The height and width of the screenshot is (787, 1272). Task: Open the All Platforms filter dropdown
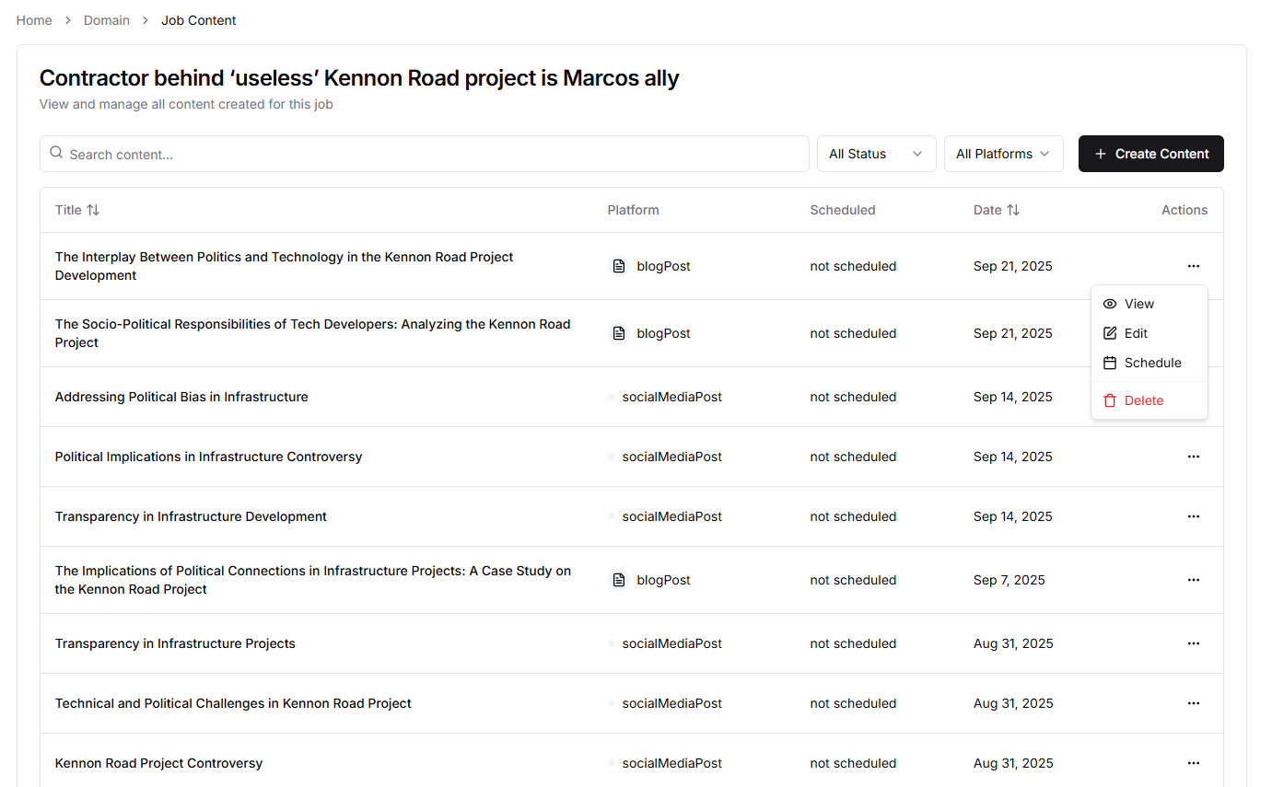[x=1003, y=154]
